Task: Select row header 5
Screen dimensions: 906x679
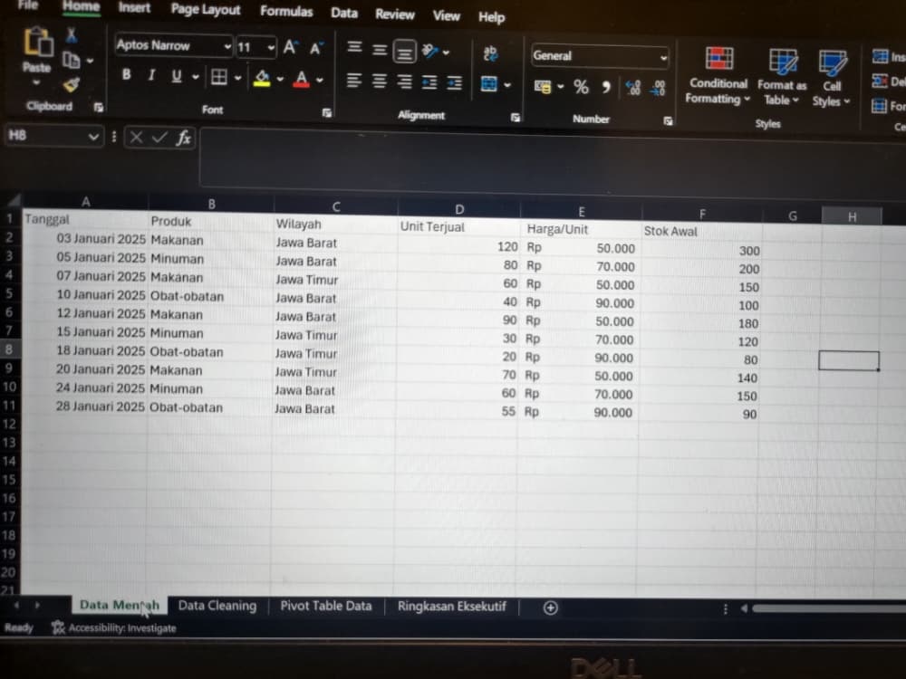Action: coord(9,293)
